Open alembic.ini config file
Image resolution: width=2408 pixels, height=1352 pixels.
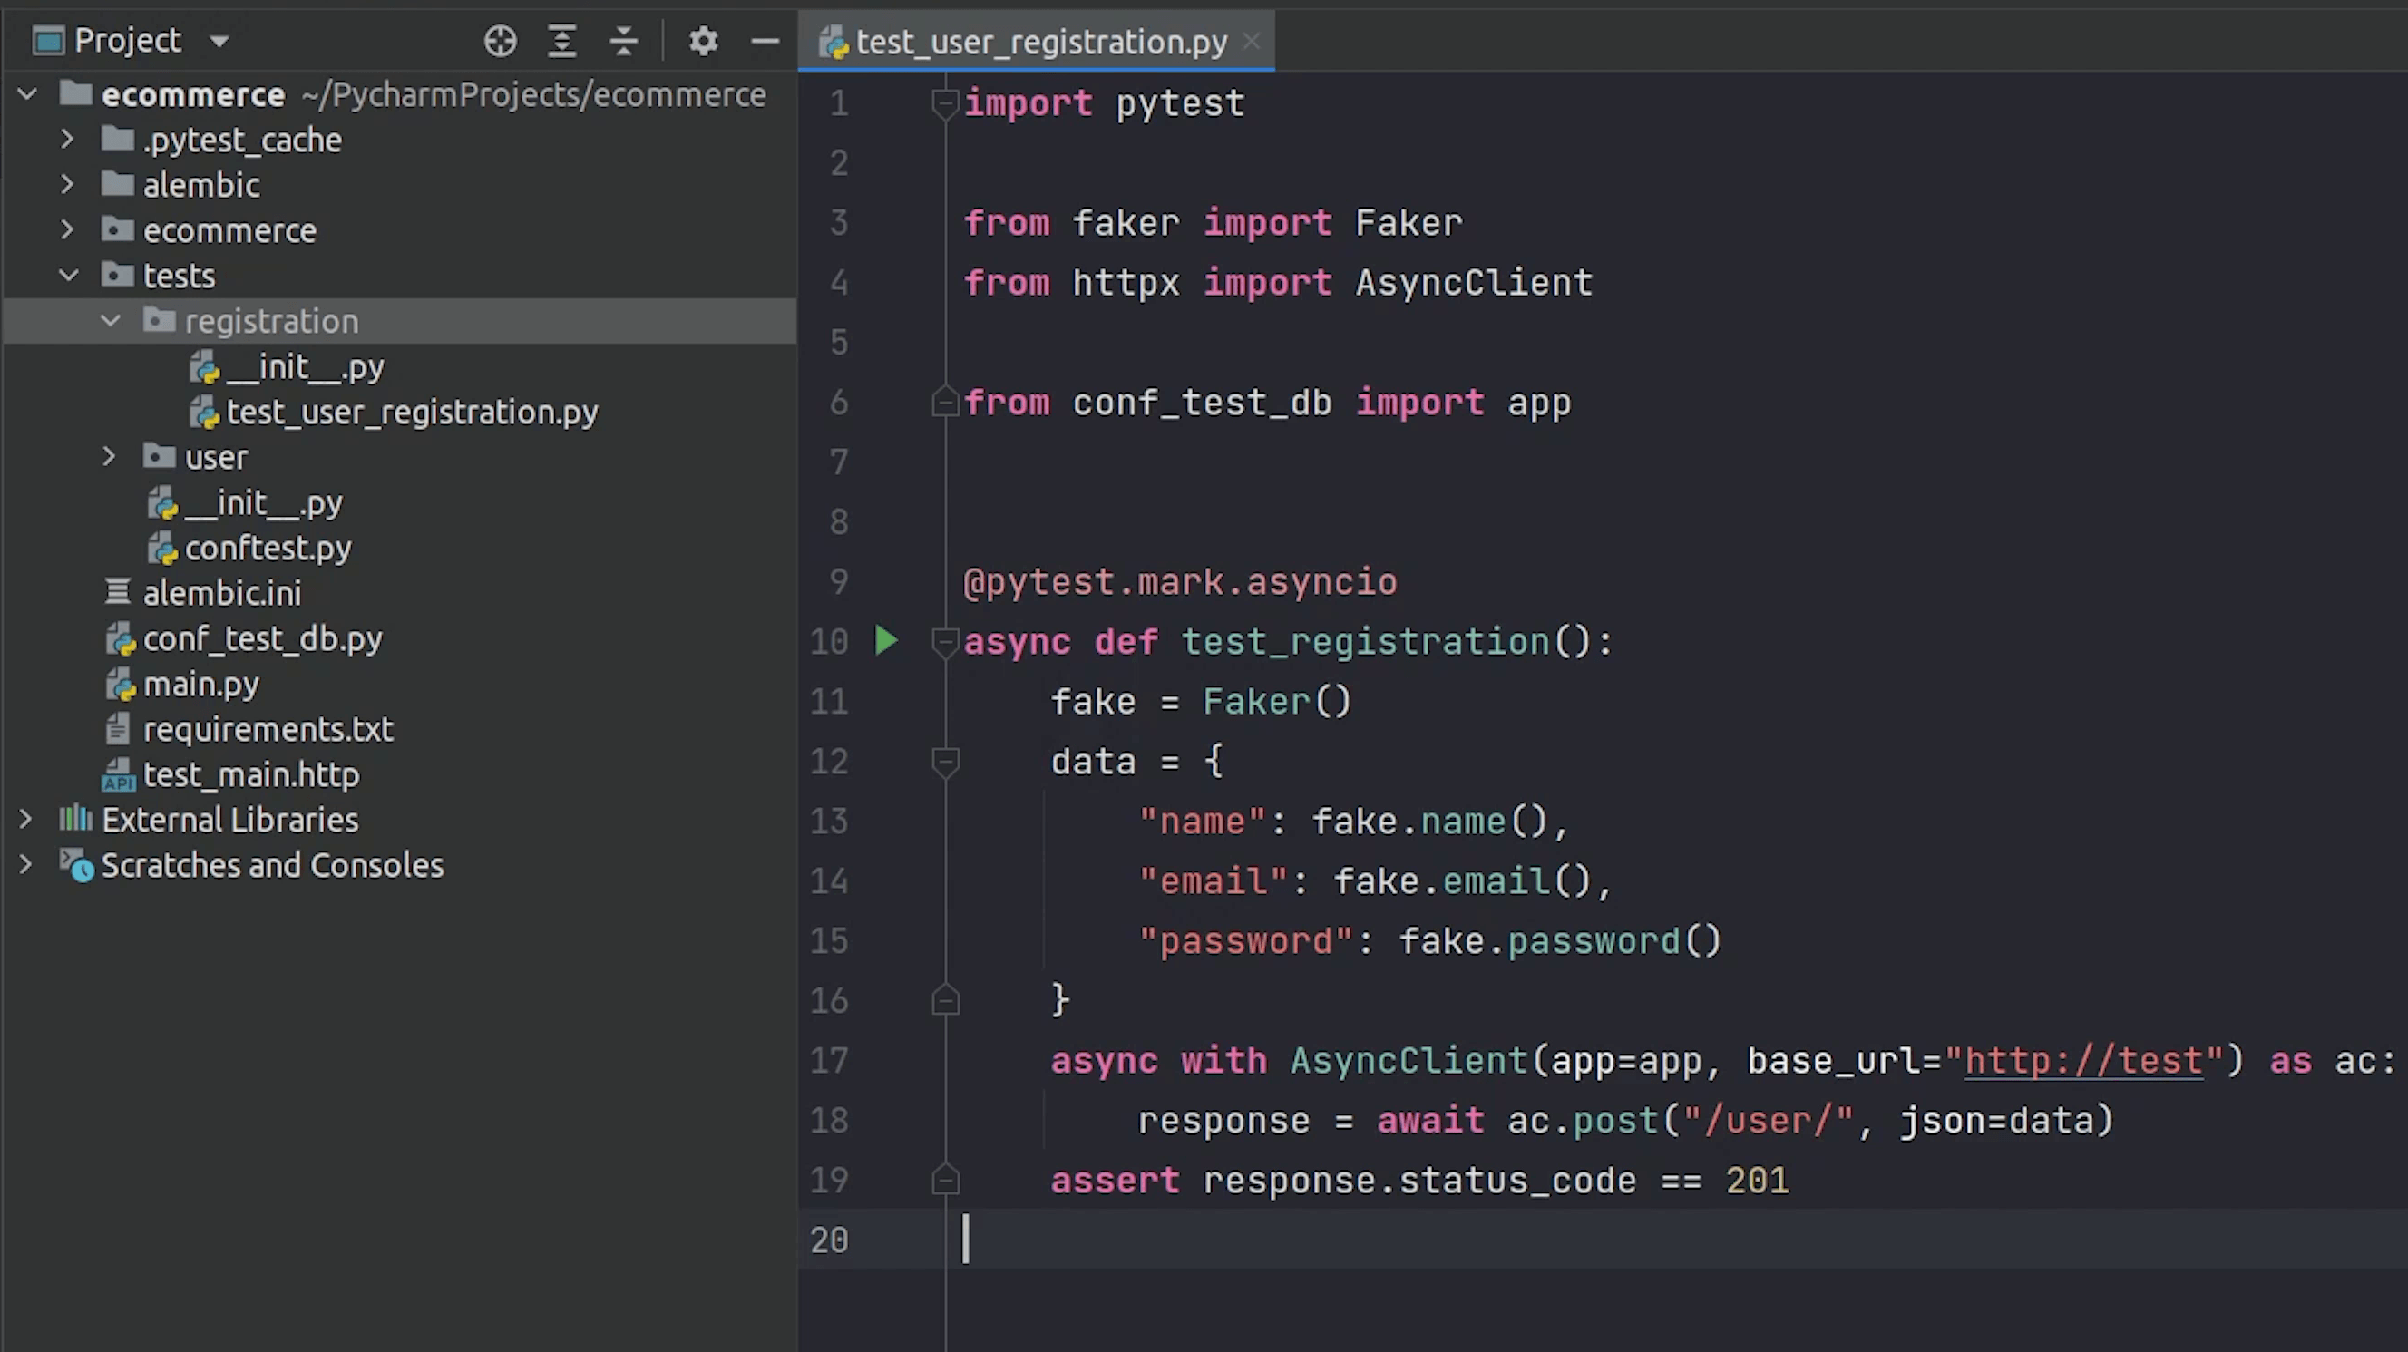click(221, 593)
